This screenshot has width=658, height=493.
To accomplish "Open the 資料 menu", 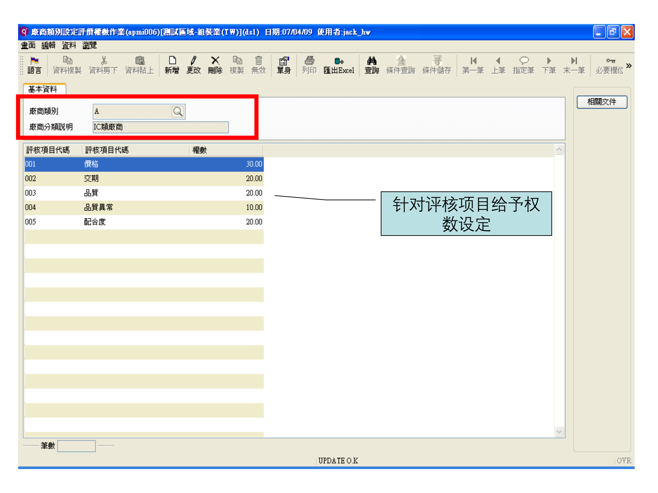I will pyautogui.click(x=69, y=45).
